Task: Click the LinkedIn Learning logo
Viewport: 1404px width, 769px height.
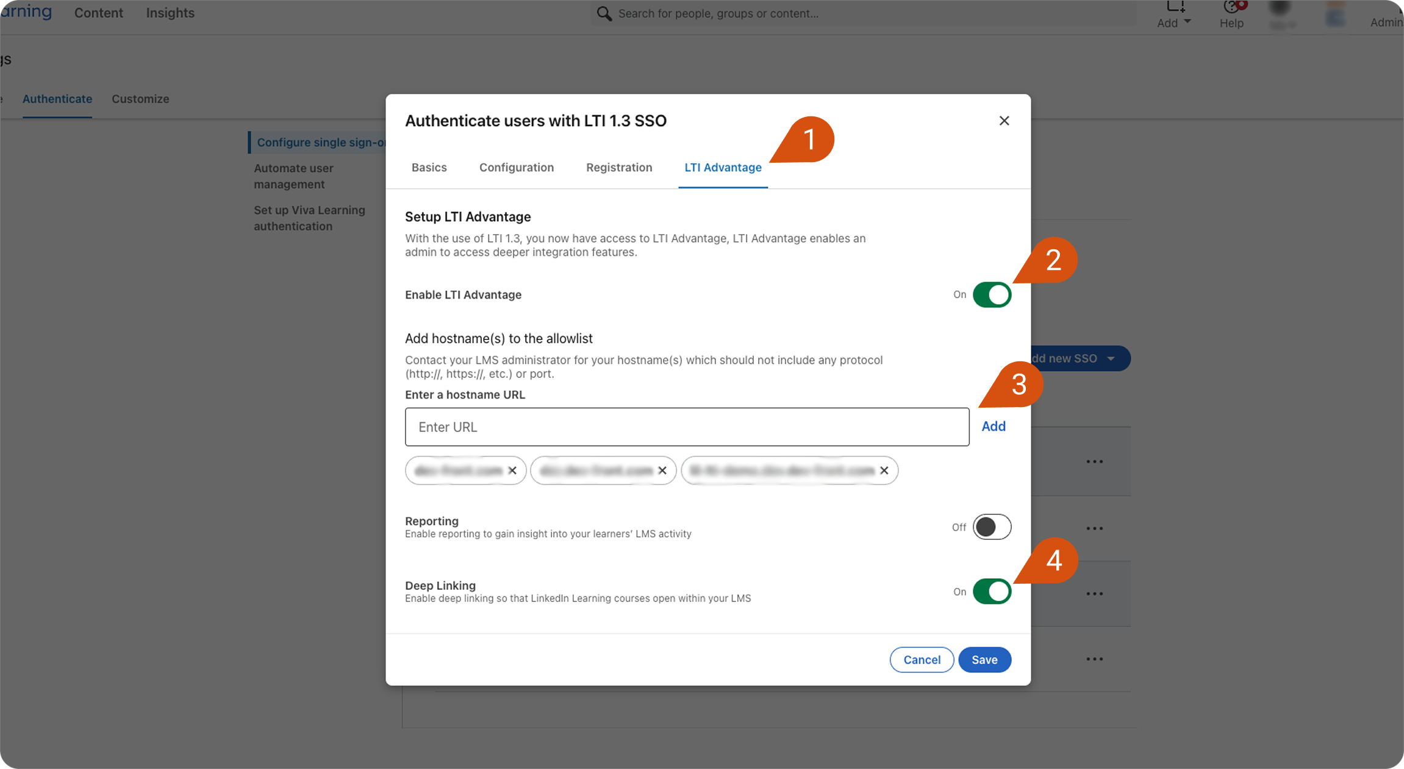Action: click(26, 12)
